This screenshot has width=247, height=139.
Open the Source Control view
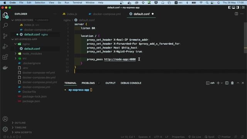pos(5,36)
